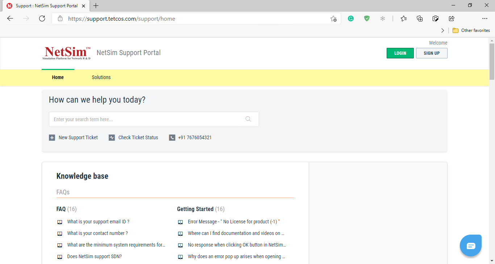Open 'Why does an error pop up arises' article
495x264 pixels.
[237, 256]
